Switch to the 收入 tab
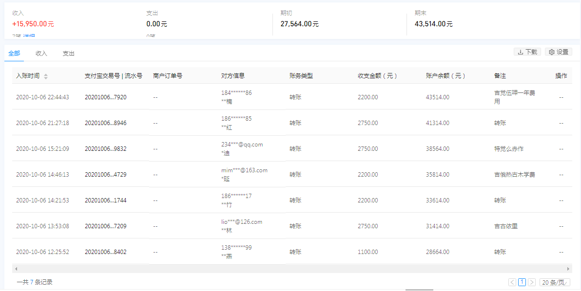 41,54
